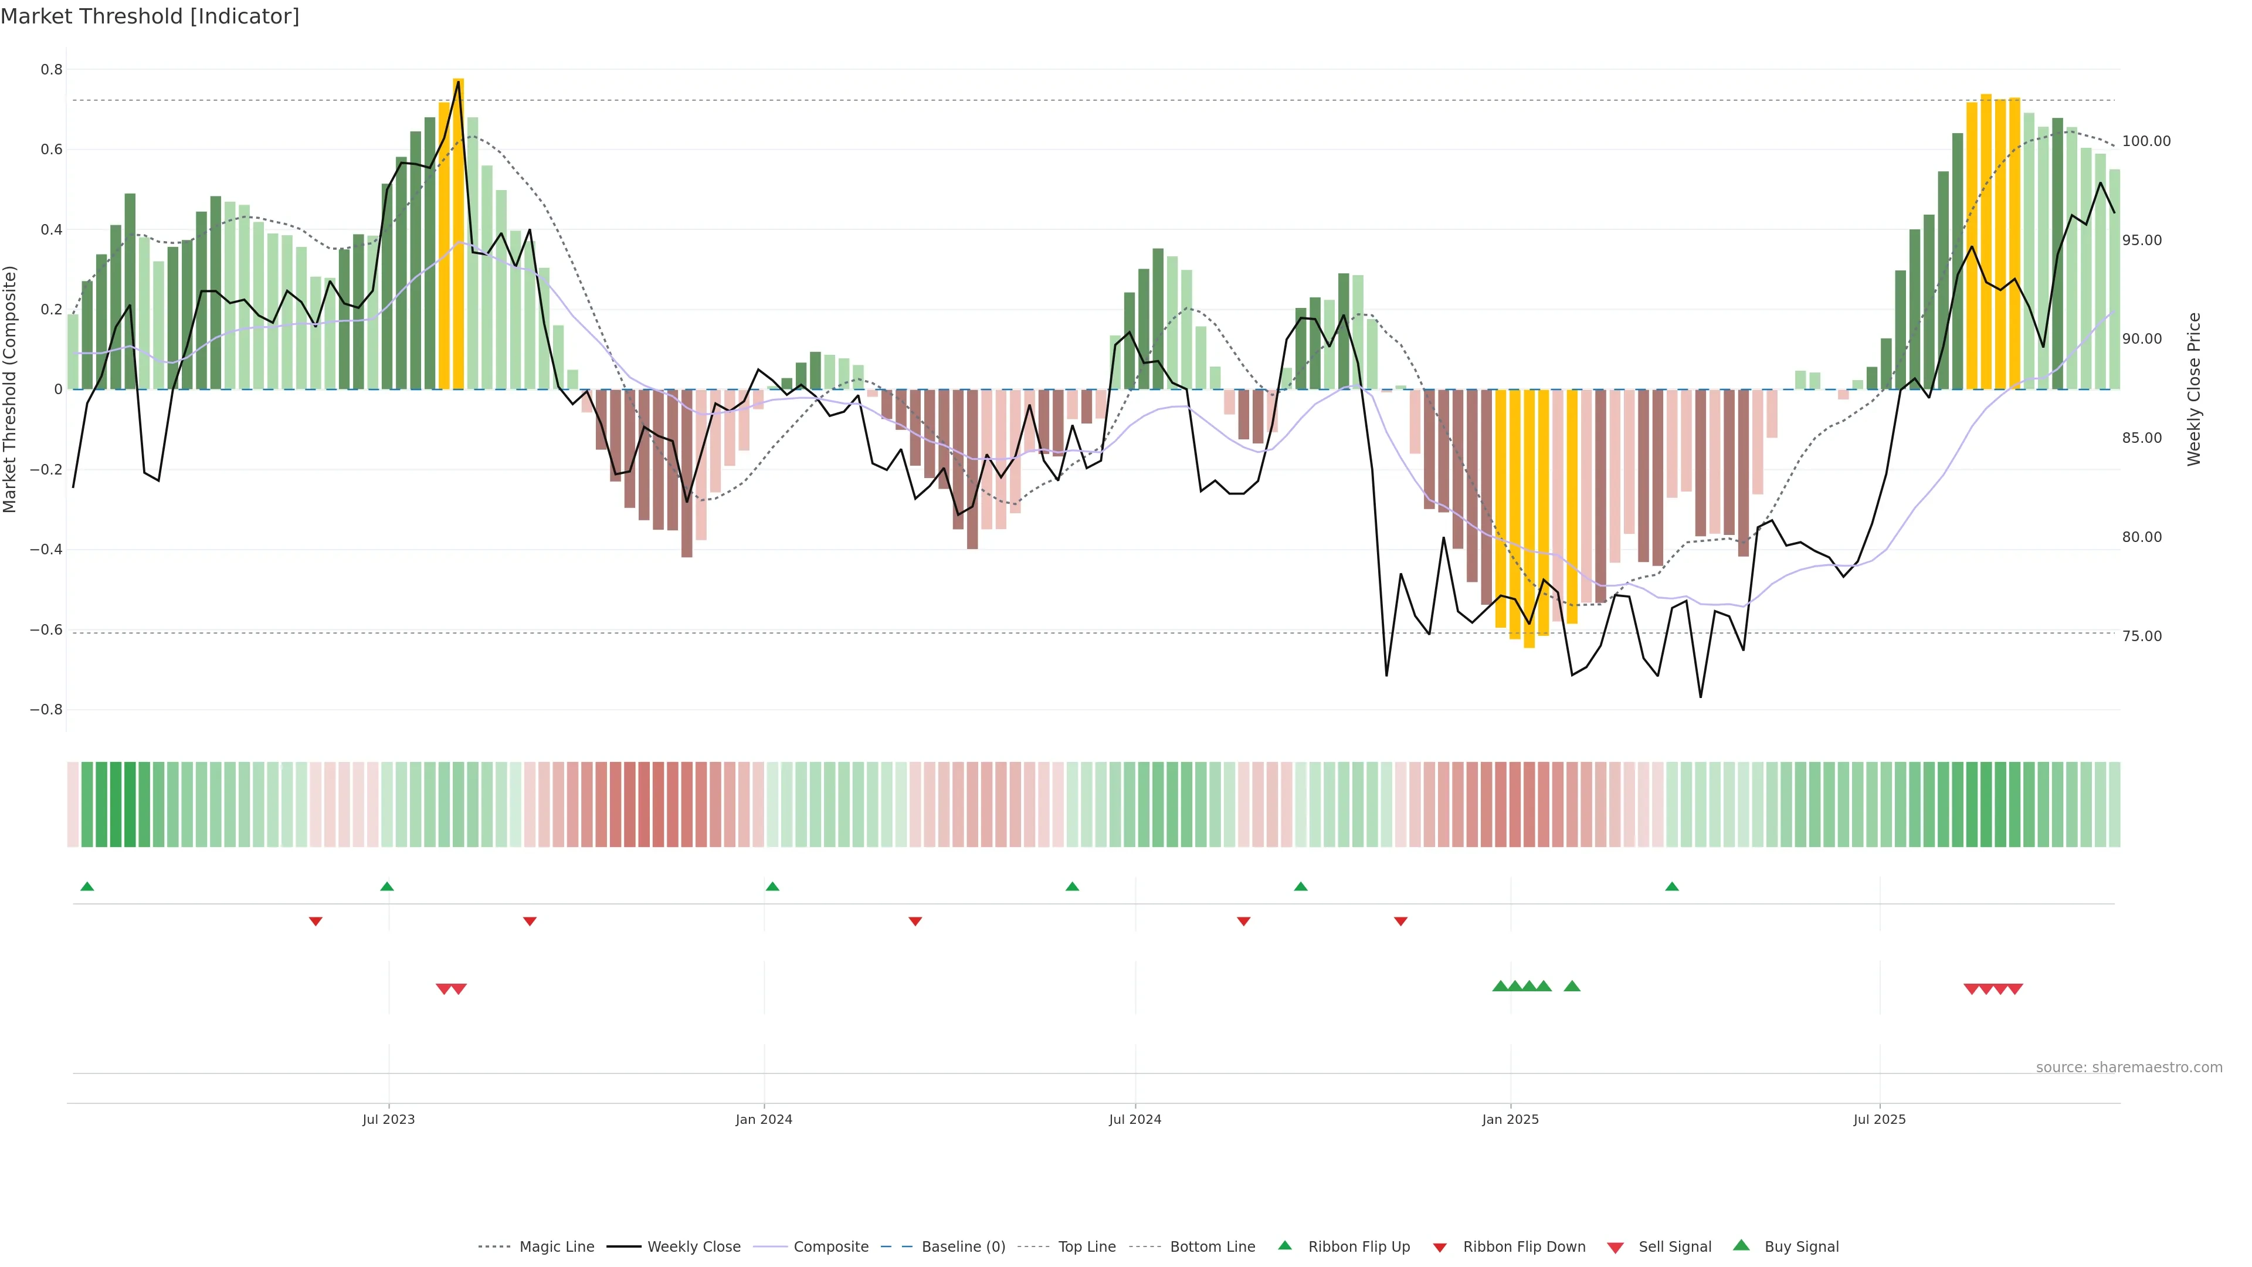This screenshot has height=1267, width=2252.
Task: Click the Ribbon Flip Up marker near Jan 2024
Action: 772,887
